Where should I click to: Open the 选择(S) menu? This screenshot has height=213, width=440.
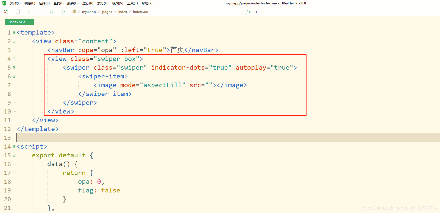pyautogui.click(x=44, y=3)
